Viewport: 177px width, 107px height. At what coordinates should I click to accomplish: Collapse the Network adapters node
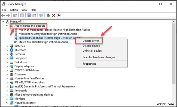(x=7, y=103)
